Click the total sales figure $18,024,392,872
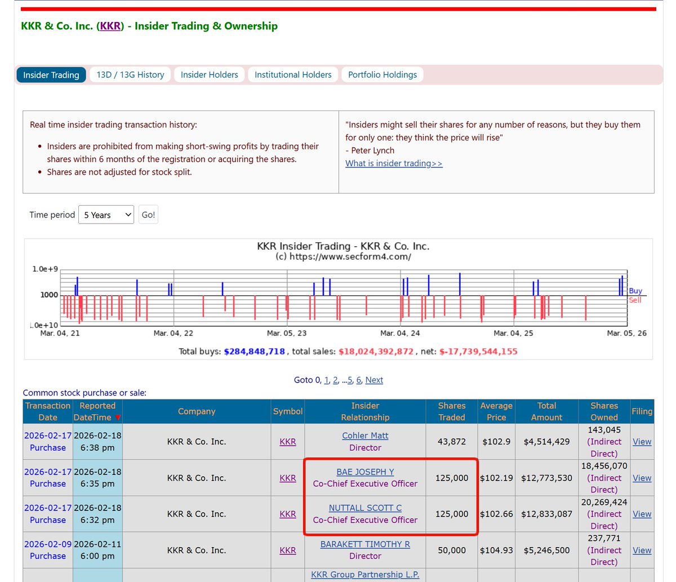The height and width of the screenshot is (582, 676). (x=376, y=351)
